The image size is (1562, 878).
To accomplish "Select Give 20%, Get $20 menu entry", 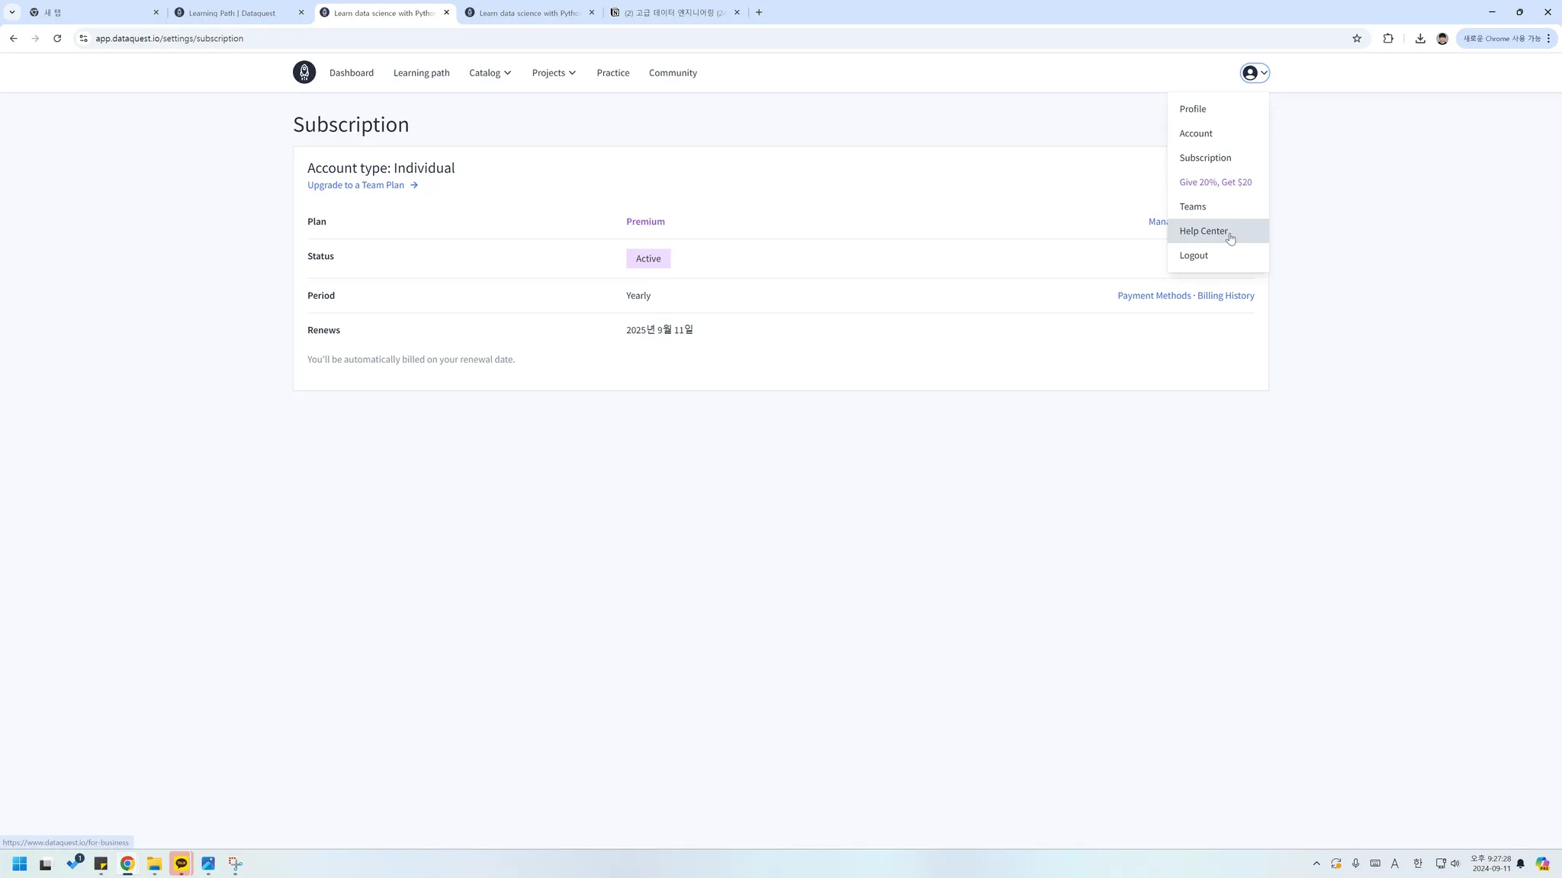I will tap(1215, 182).
